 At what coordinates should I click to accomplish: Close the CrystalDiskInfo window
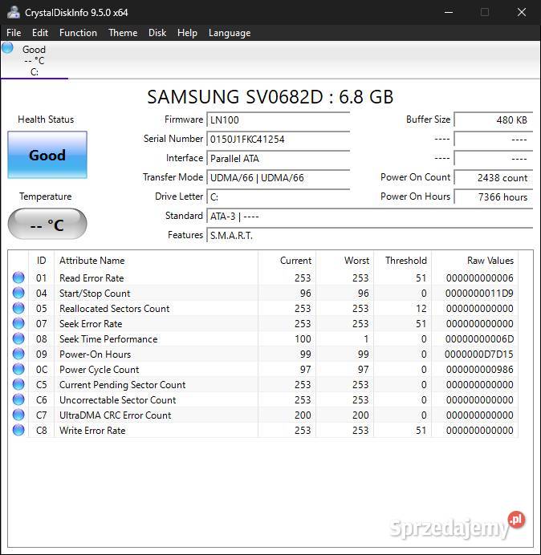(x=522, y=12)
